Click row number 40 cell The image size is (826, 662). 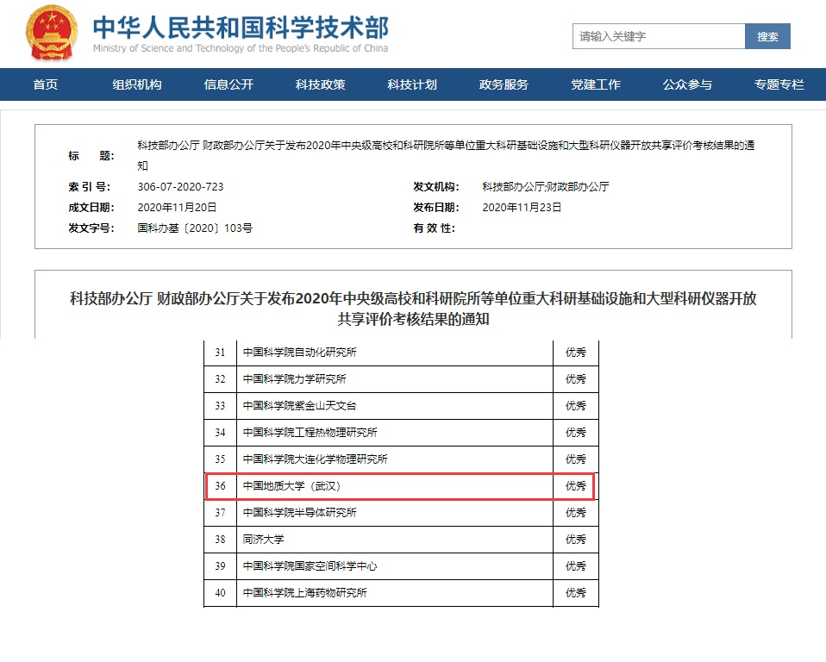[x=220, y=593]
